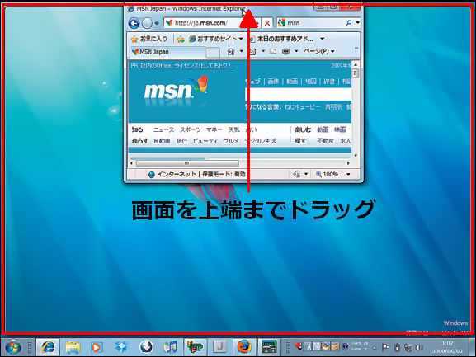Click the msn butterfly logo
476x357 pixels.
point(176,88)
